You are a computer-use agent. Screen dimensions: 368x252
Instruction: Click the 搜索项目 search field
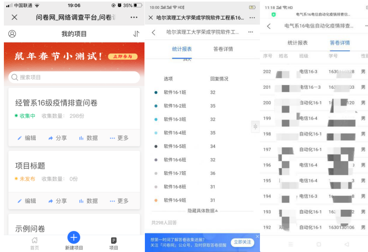tap(74, 77)
